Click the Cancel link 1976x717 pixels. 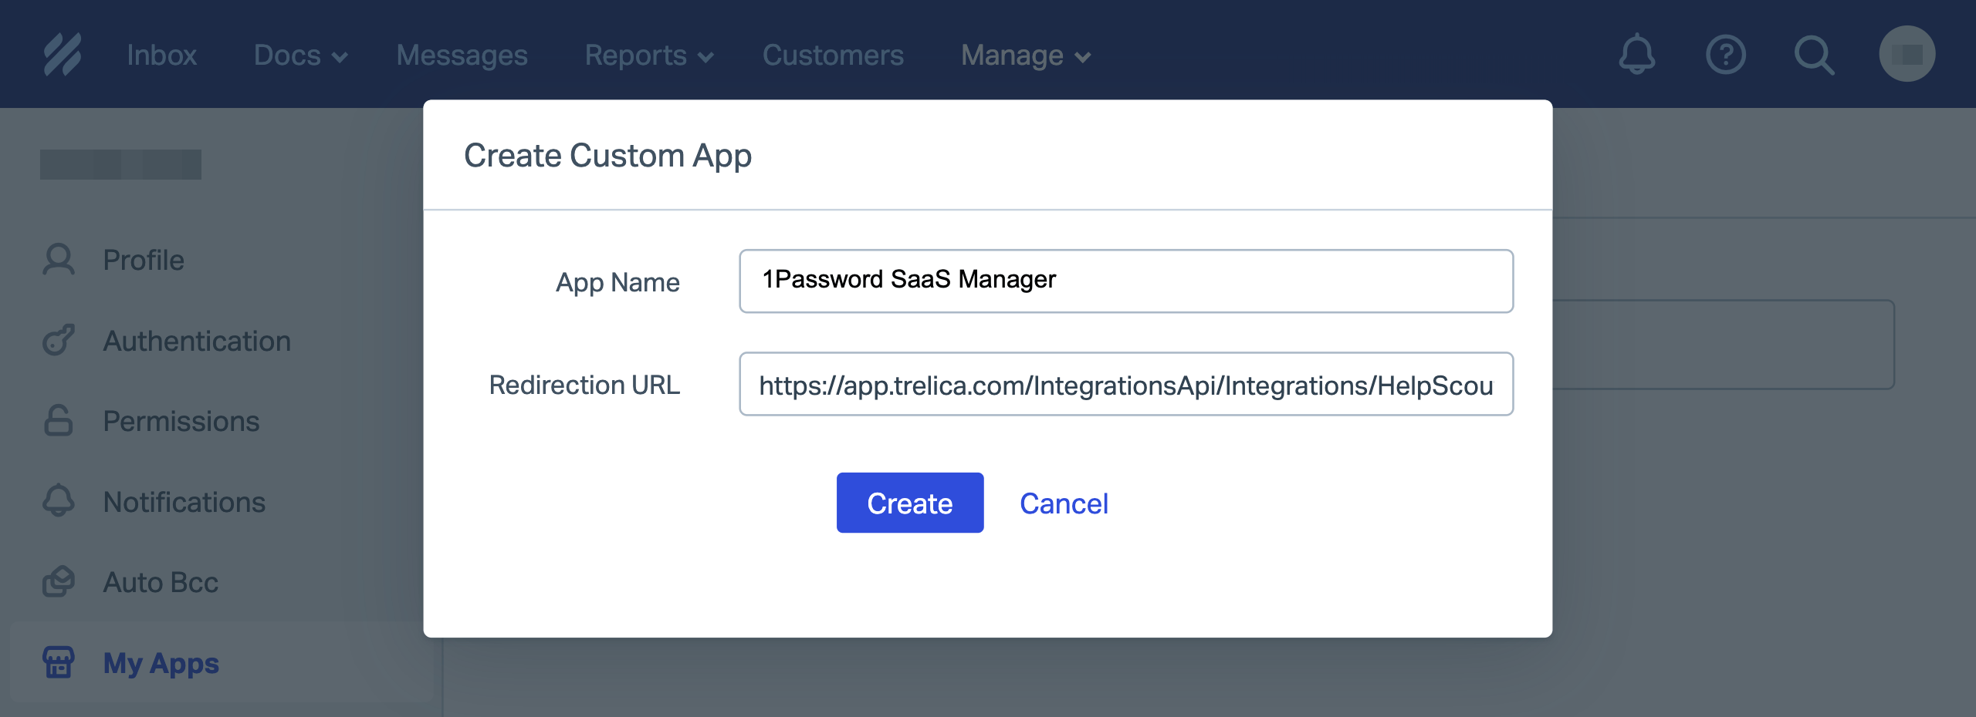[x=1064, y=503]
